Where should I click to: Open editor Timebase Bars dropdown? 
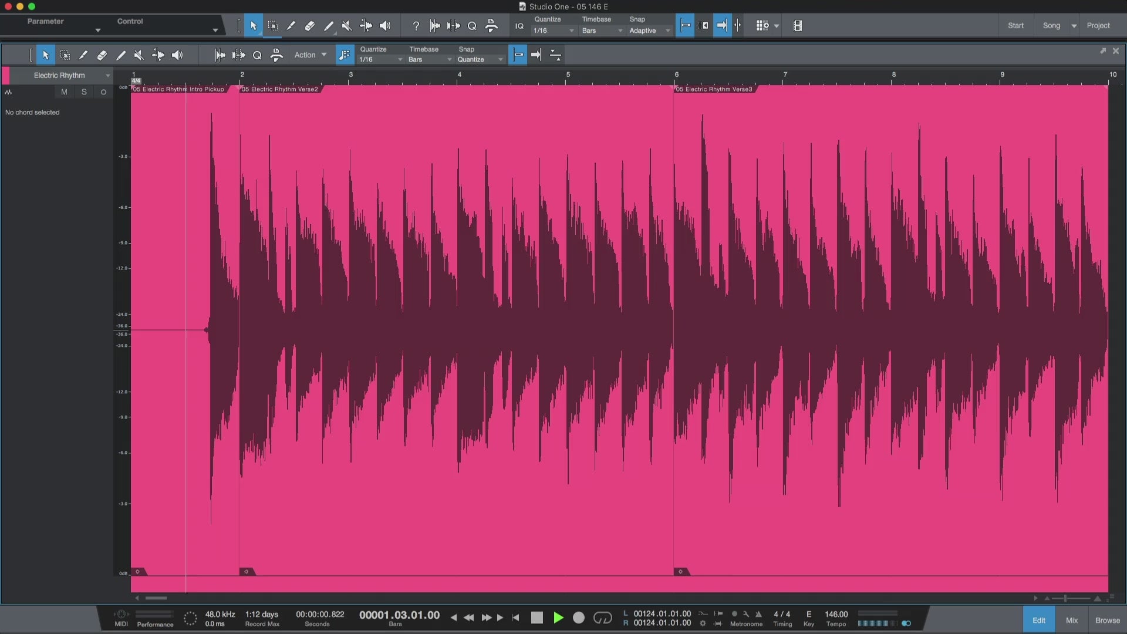[x=430, y=59]
